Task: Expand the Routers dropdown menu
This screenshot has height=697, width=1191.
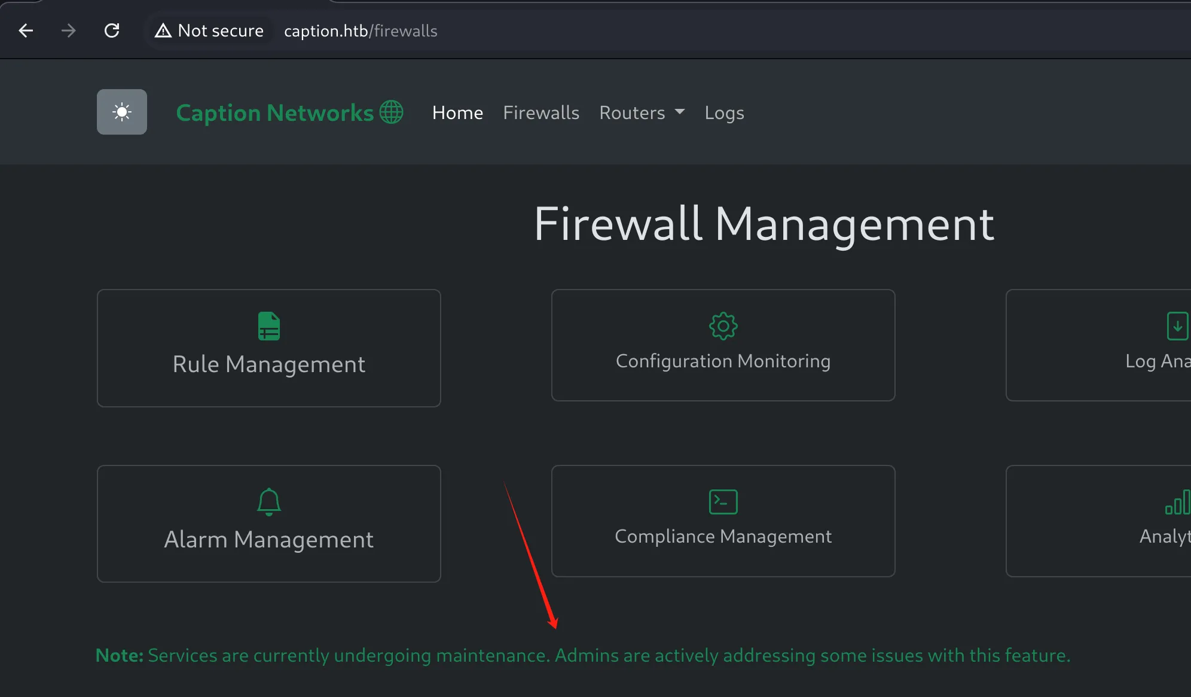Action: pos(642,112)
